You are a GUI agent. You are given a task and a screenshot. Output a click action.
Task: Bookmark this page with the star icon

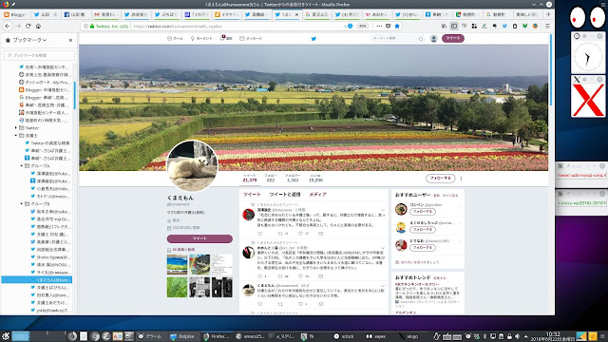[397, 26]
